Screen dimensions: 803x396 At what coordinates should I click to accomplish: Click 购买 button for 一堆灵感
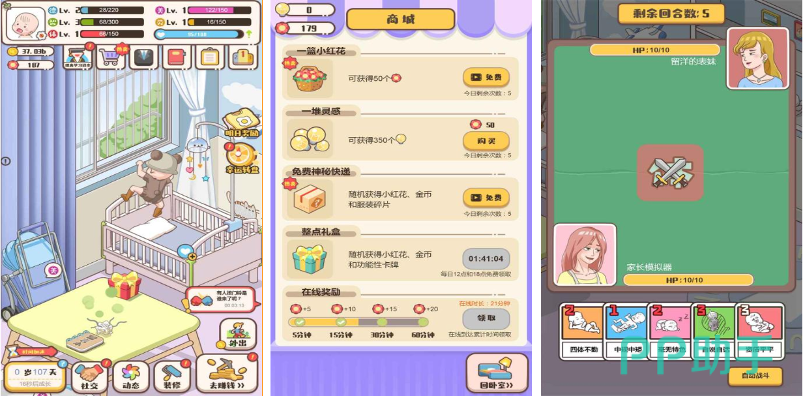pyautogui.click(x=486, y=141)
